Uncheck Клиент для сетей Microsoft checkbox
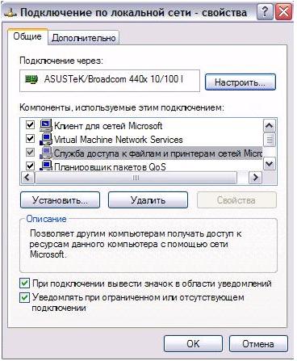 click(x=30, y=124)
